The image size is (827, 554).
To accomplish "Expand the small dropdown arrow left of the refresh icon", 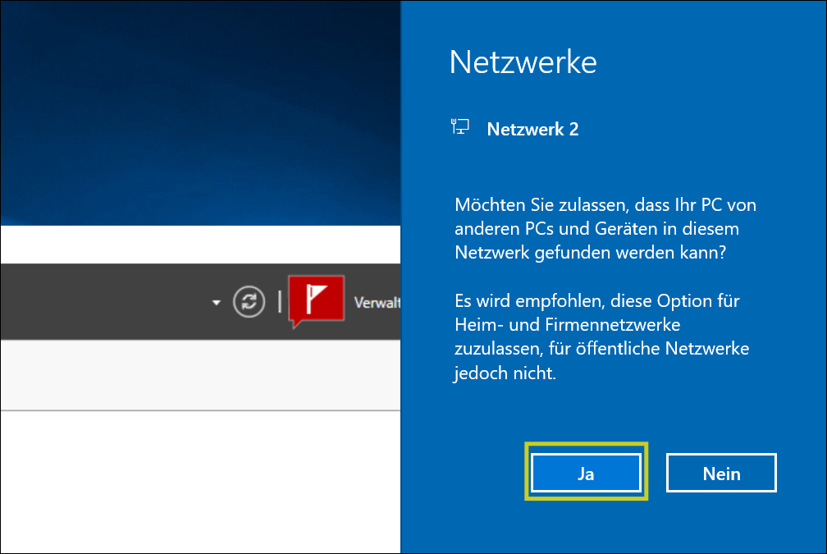I will (x=216, y=303).
